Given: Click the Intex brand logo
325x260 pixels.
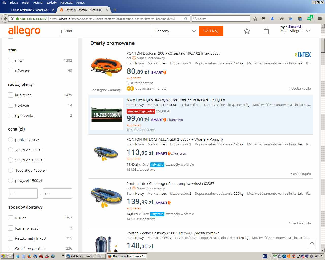Looking at the screenshot, I should click(x=303, y=55).
